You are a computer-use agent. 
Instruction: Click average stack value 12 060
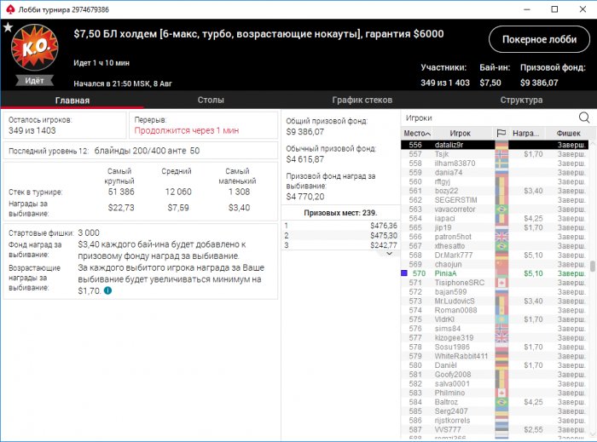pos(178,192)
